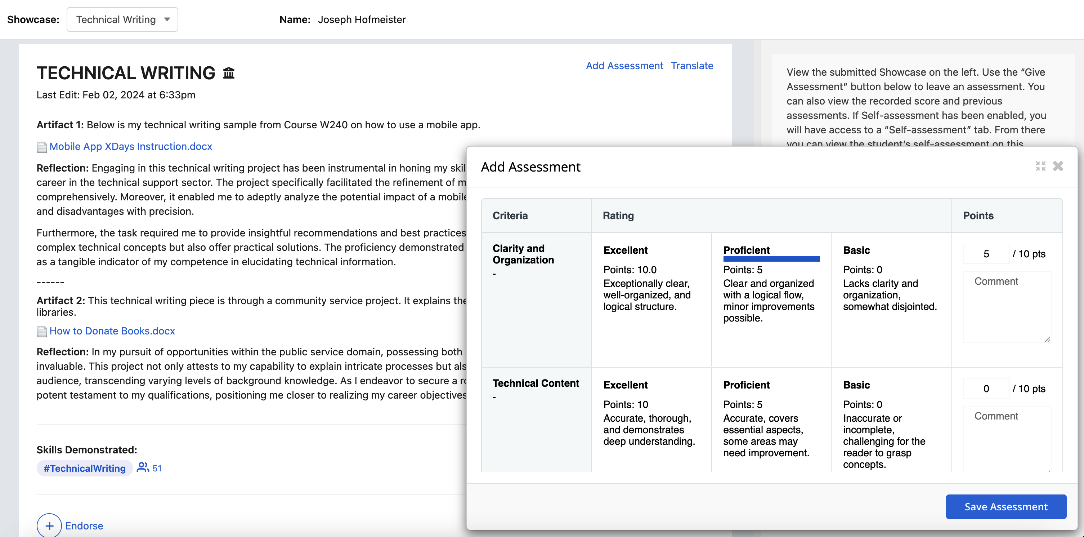Click the Last Edit date text
Screen dimensions: 1084x537
[x=116, y=95]
